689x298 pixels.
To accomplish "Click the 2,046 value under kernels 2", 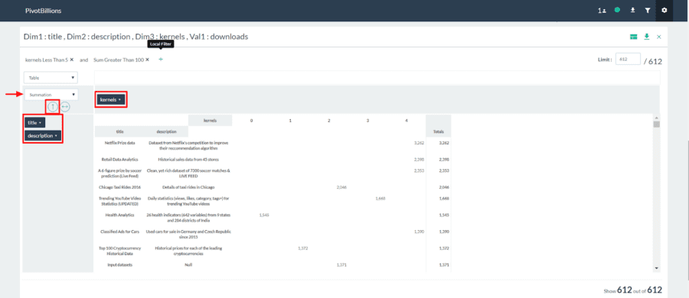I will 341,187.
